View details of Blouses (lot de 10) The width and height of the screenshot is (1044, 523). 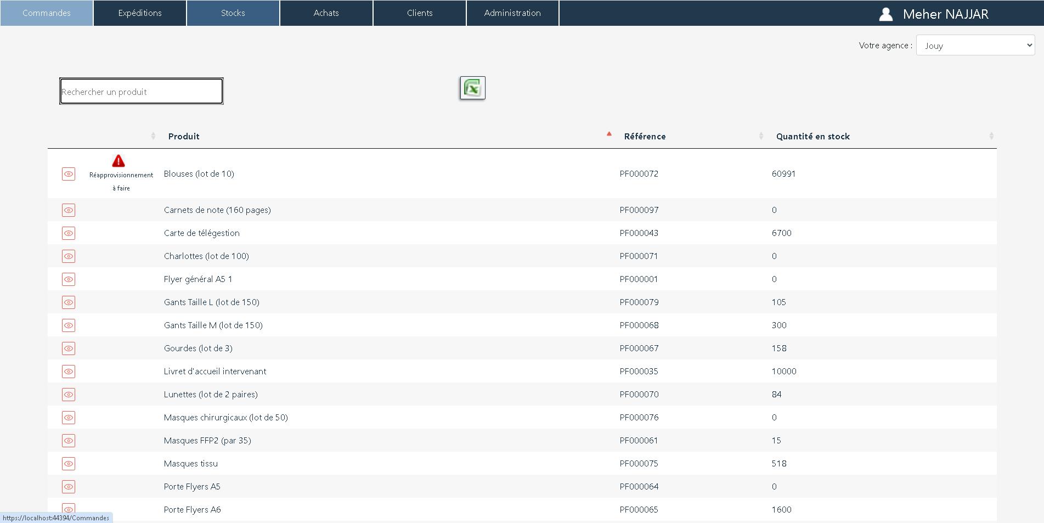point(69,174)
